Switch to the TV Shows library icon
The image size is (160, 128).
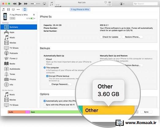click(x=13, y=9)
